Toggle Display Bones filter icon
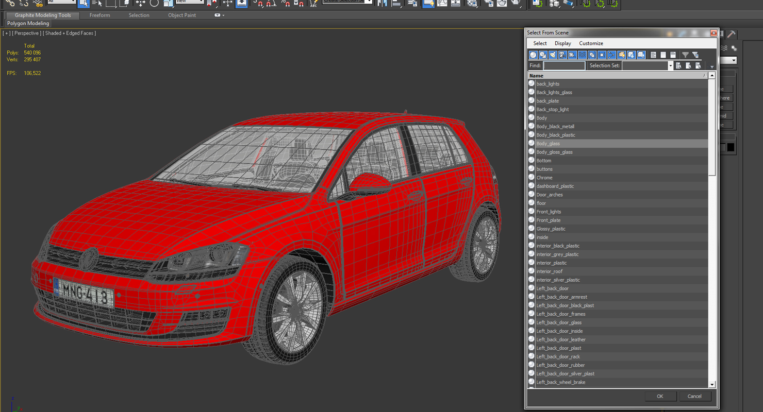The height and width of the screenshot is (412, 763). pos(612,55)
